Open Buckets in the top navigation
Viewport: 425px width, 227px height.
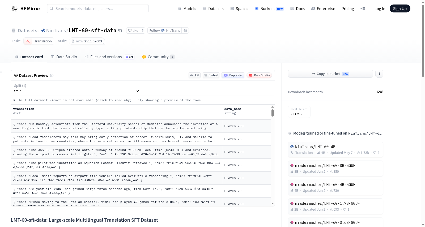pos(269,8)
